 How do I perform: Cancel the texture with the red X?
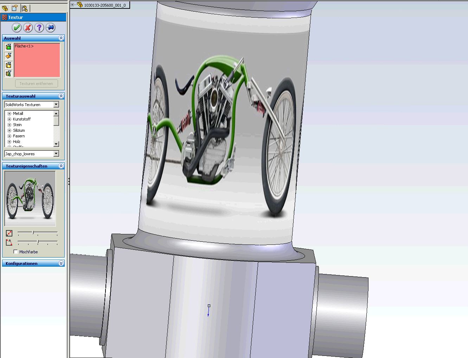(28, 27)
